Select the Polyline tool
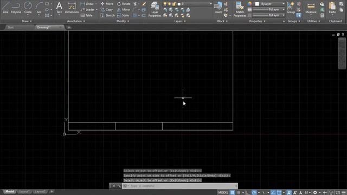The image size is (347, 195). click(x=16, y=7)
